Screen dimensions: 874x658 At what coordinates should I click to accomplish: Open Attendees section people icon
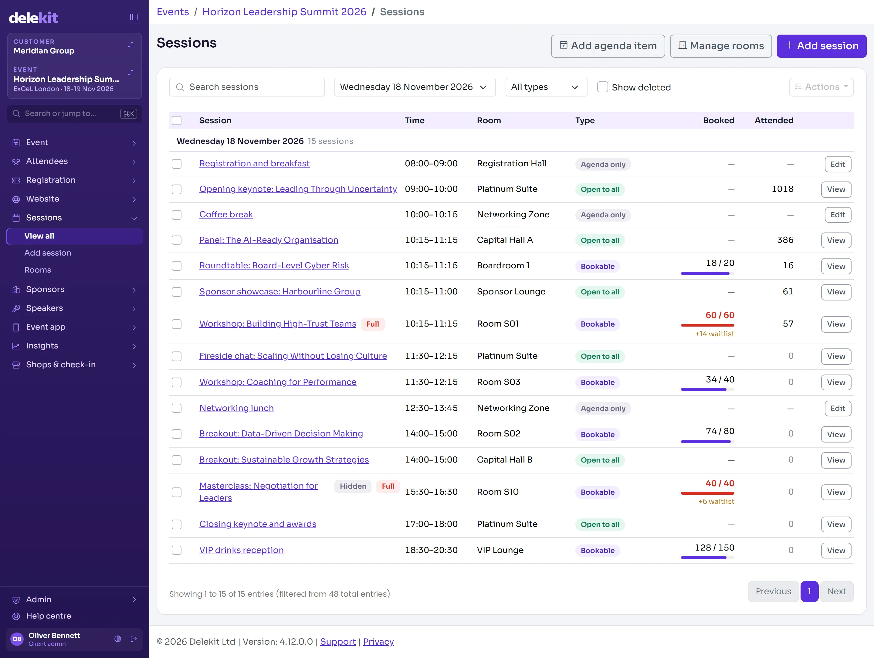[16, 162]
